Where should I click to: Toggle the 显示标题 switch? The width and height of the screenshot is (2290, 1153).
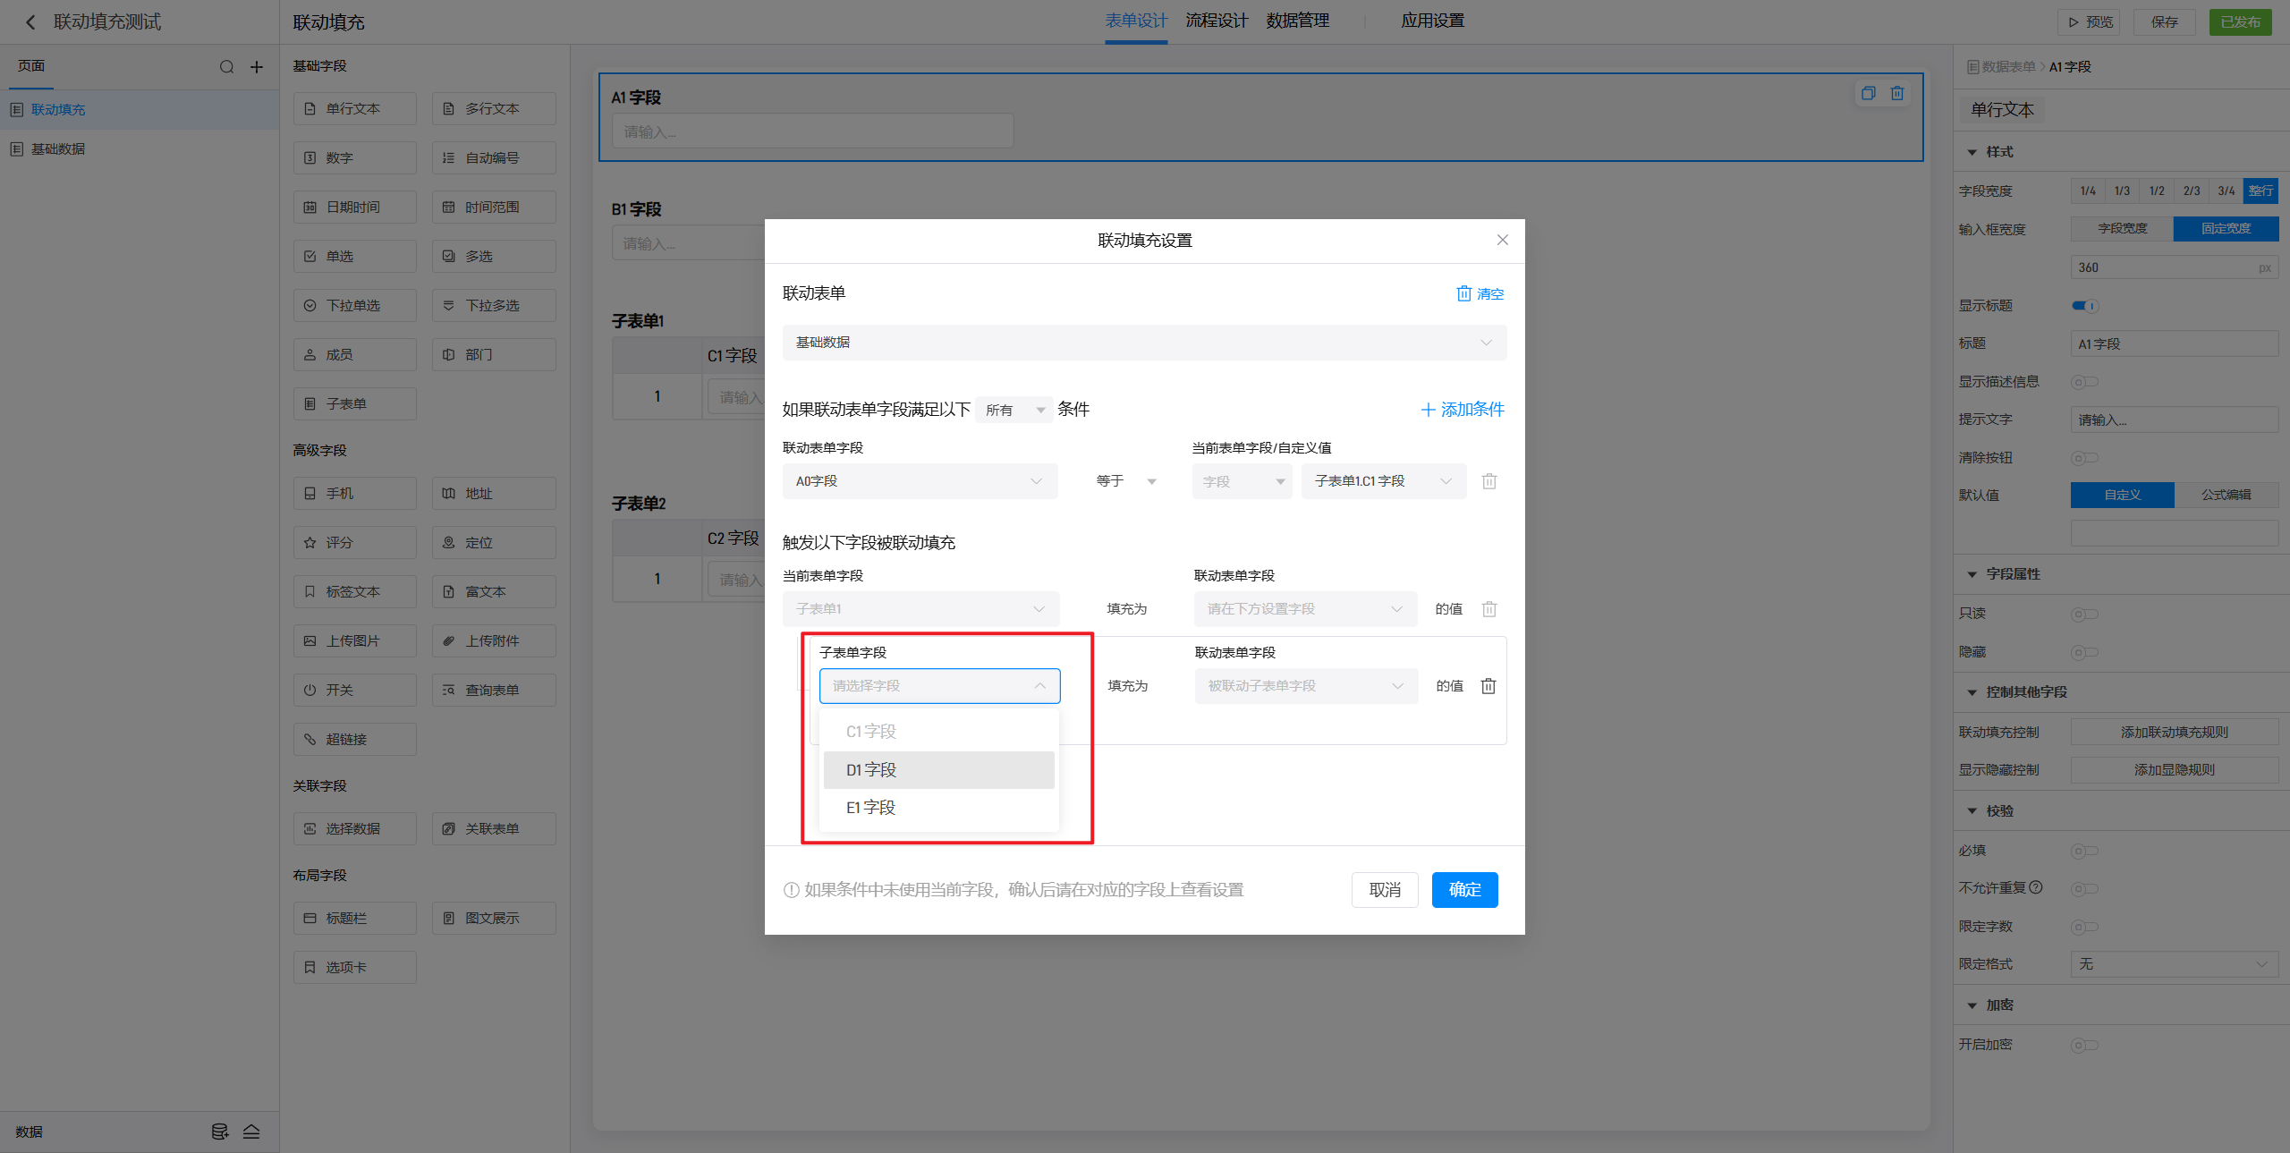[2085, 306]
